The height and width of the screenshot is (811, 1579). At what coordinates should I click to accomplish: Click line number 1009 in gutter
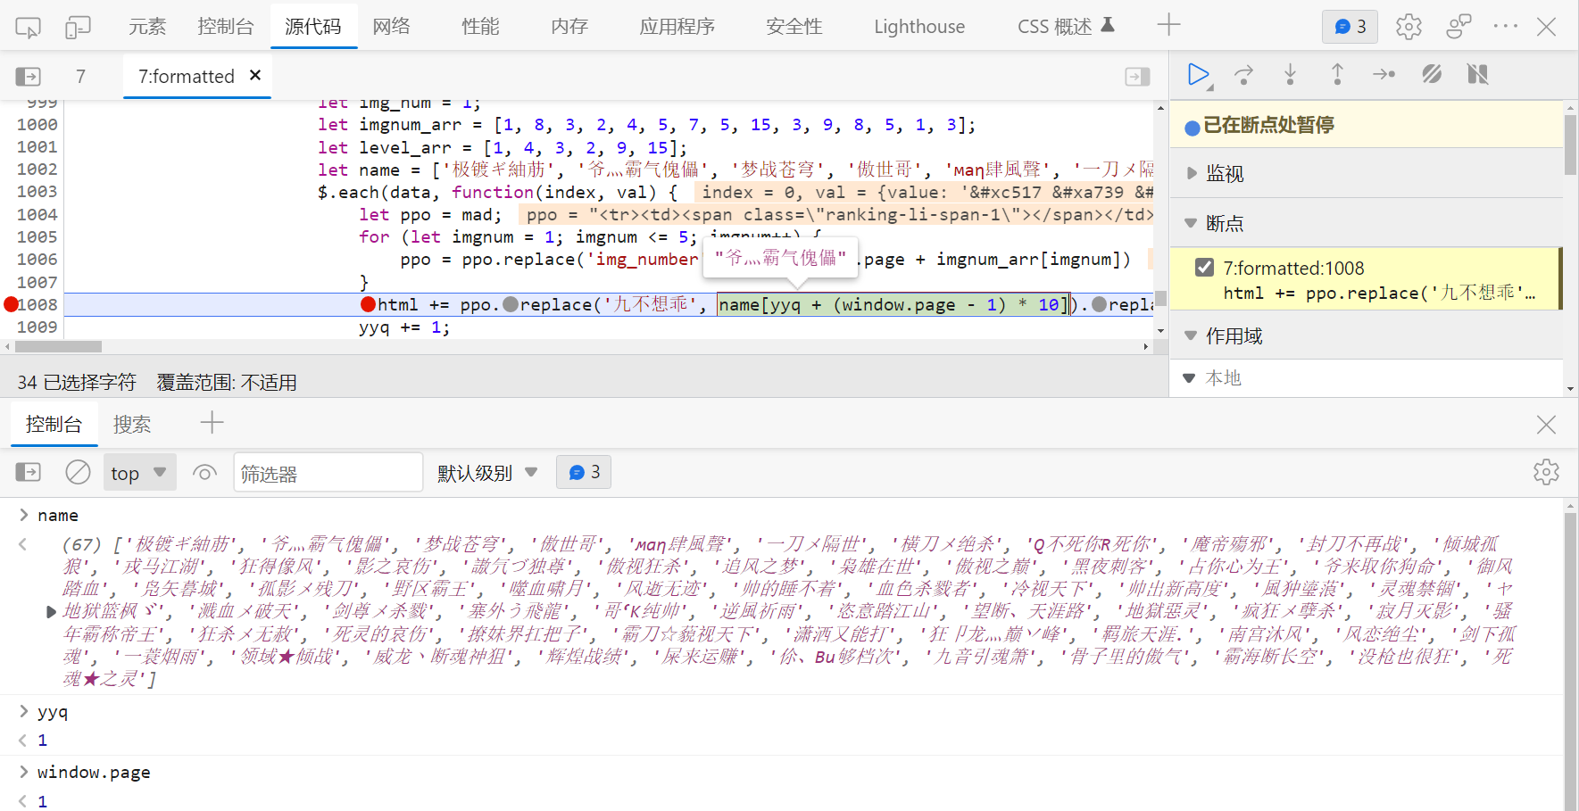[37, 327]
